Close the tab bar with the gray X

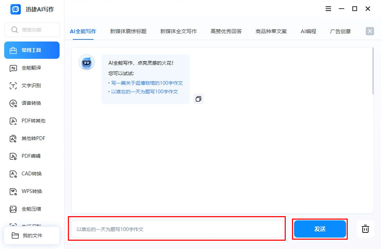click(370, 31)
